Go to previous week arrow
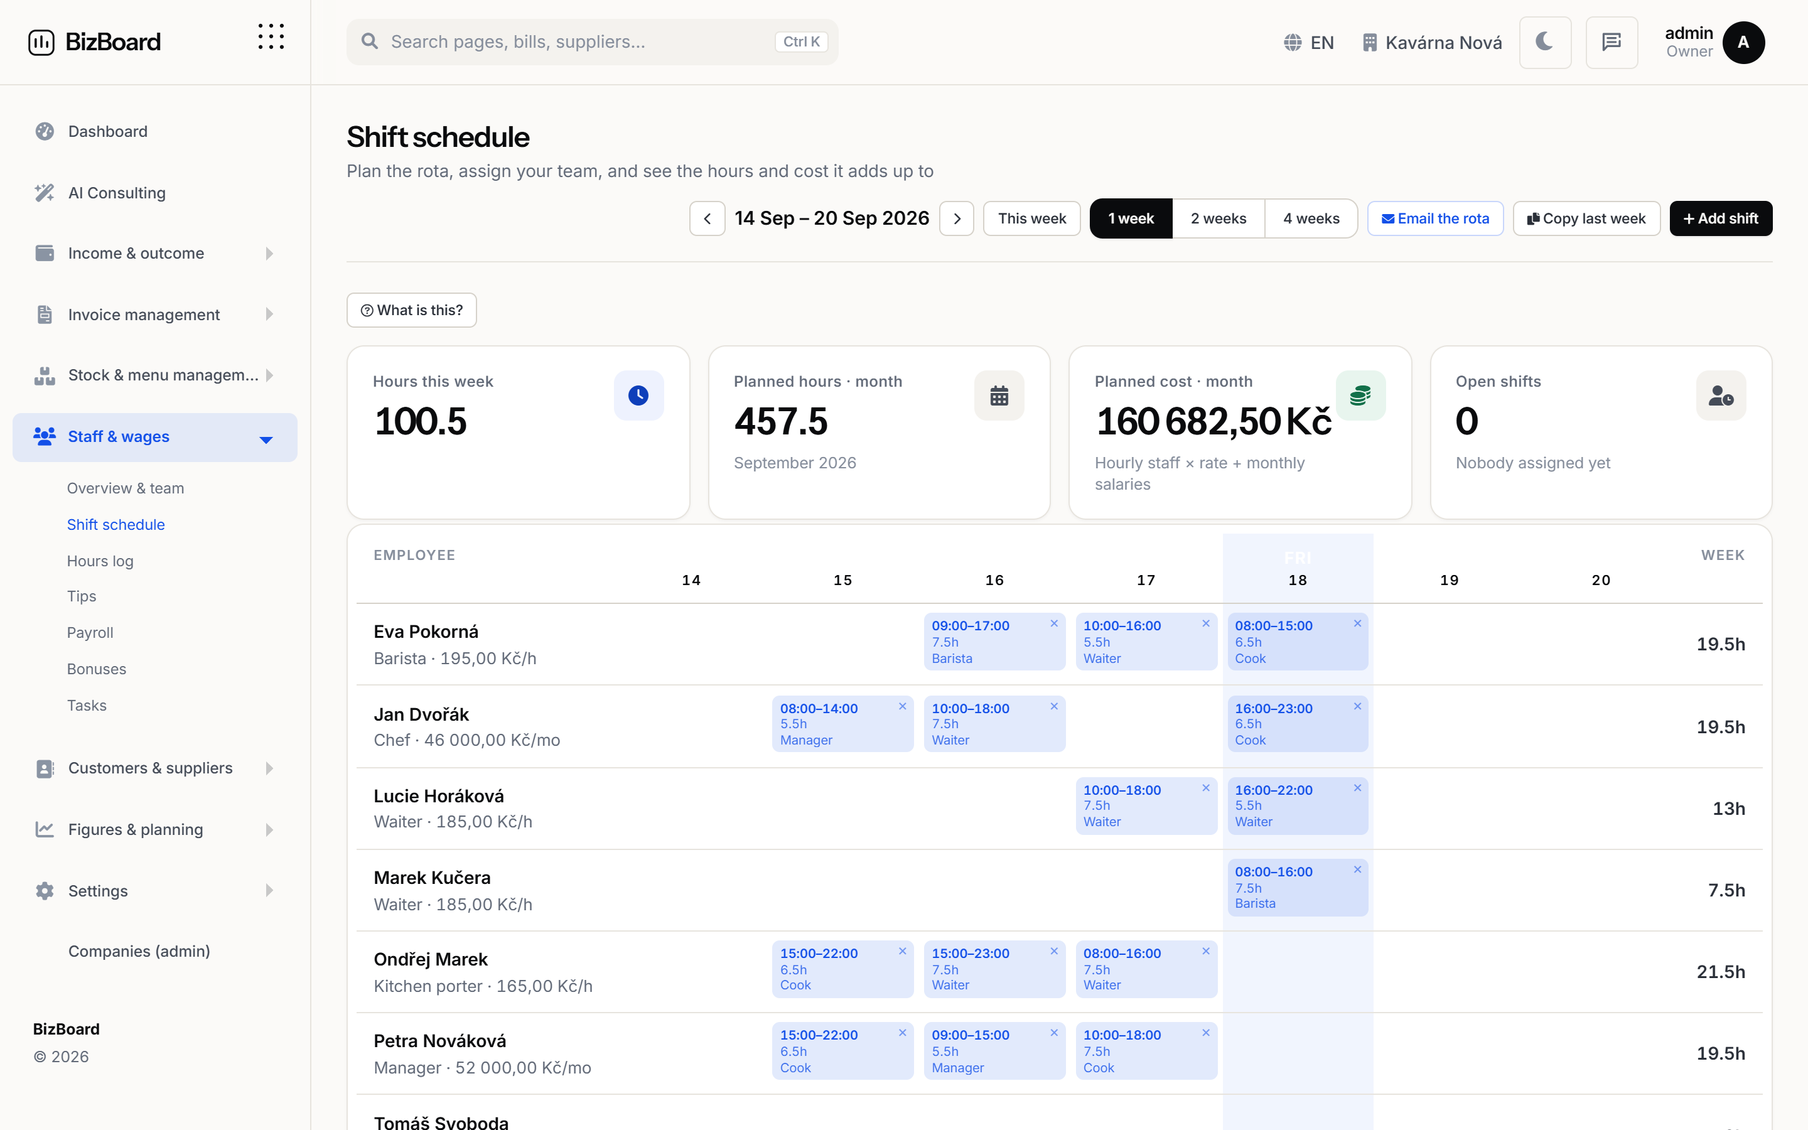 (x=707, y=218)
